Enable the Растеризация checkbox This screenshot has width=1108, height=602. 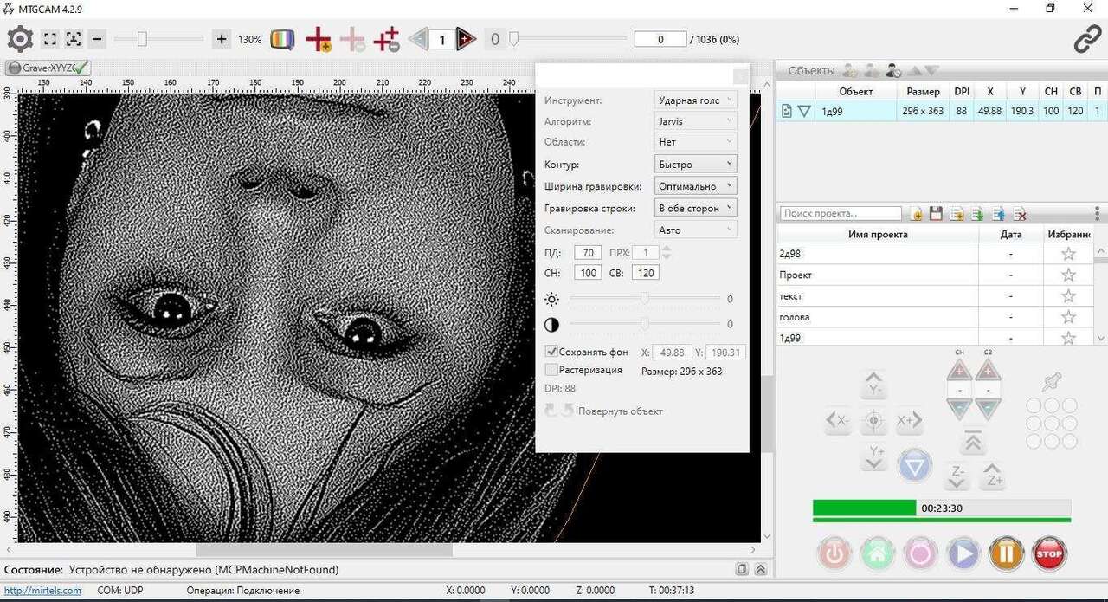point(551,370)
